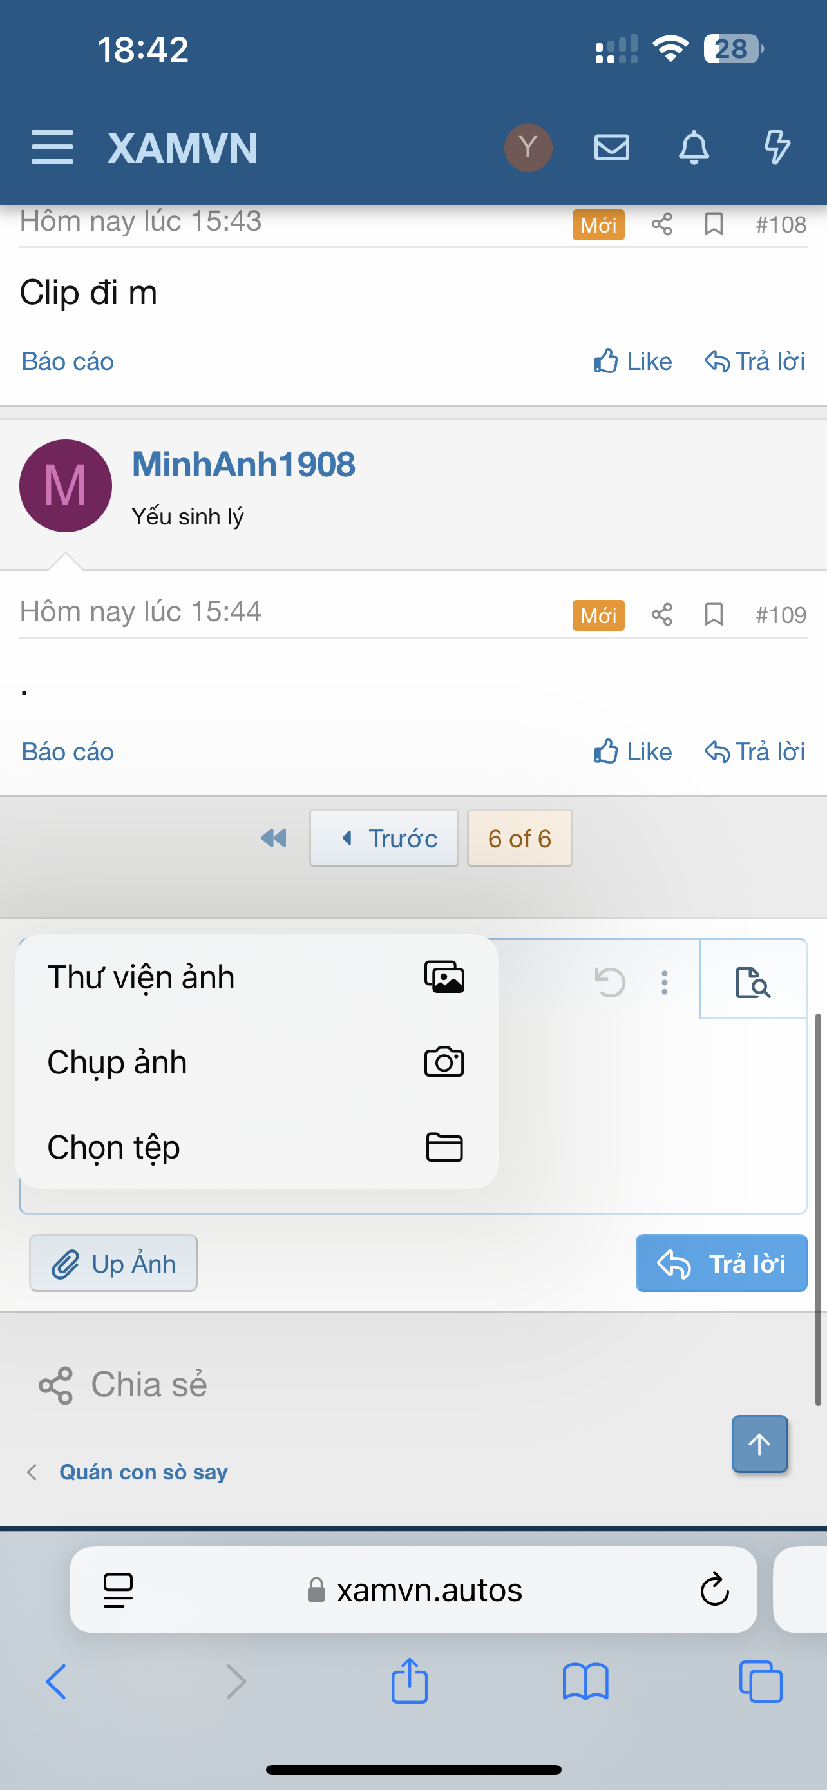Viewport: 827px width, 1790px height.
Task: Open the inbox envelope icon
Action: (x=612, y=148)
